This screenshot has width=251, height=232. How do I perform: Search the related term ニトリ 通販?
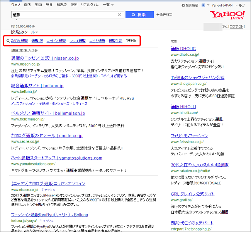(x=97, y=41)
